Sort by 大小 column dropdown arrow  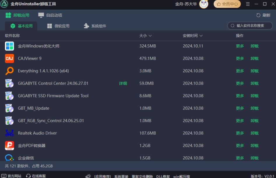point(150,36)
